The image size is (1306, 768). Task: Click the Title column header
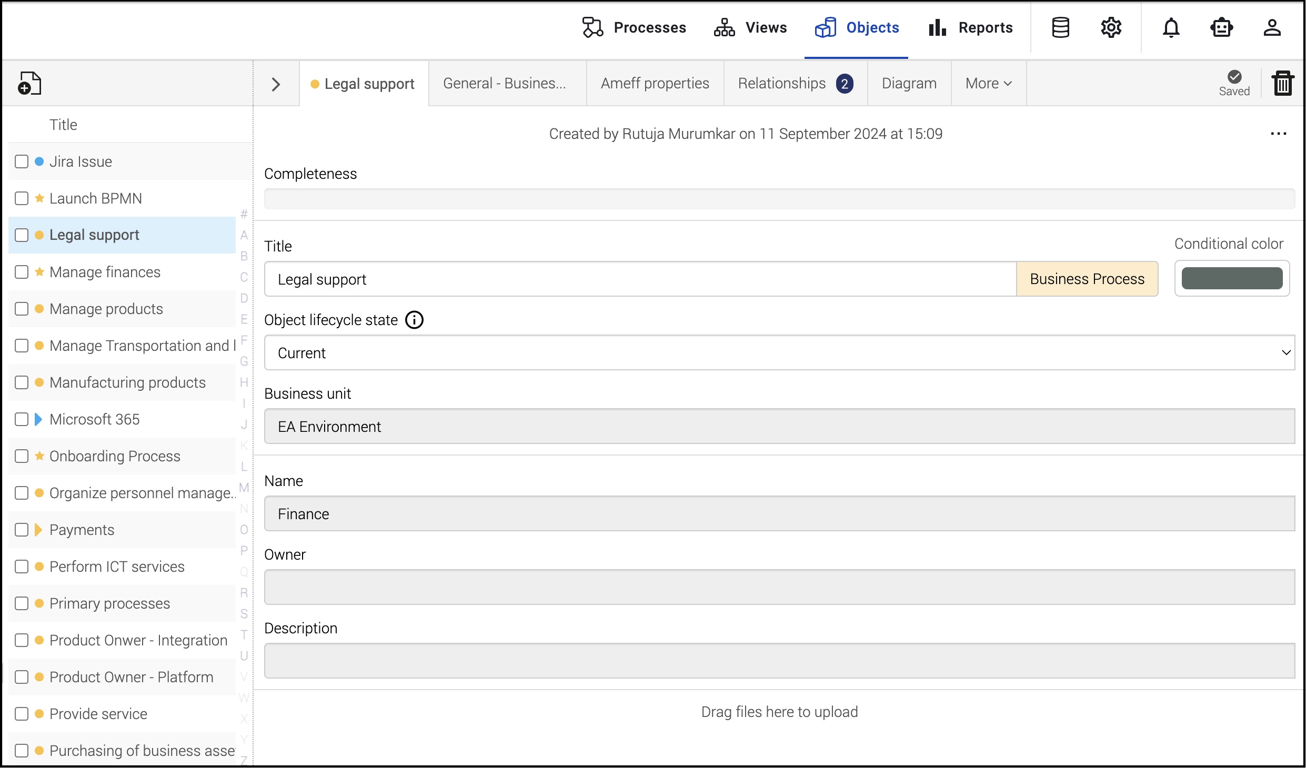pyautogui.click(x=63, y=125)
